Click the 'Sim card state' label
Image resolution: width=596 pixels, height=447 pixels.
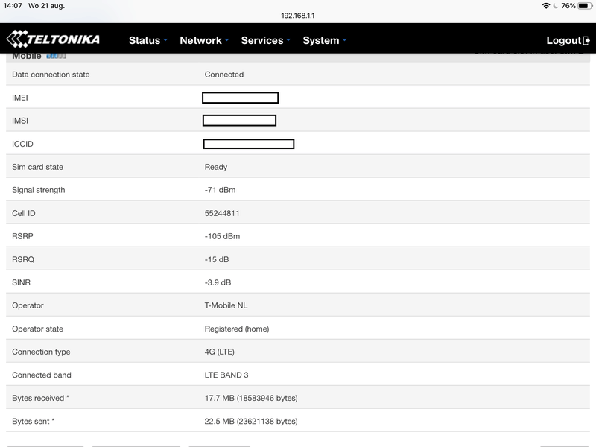click(x=37, y=167)
